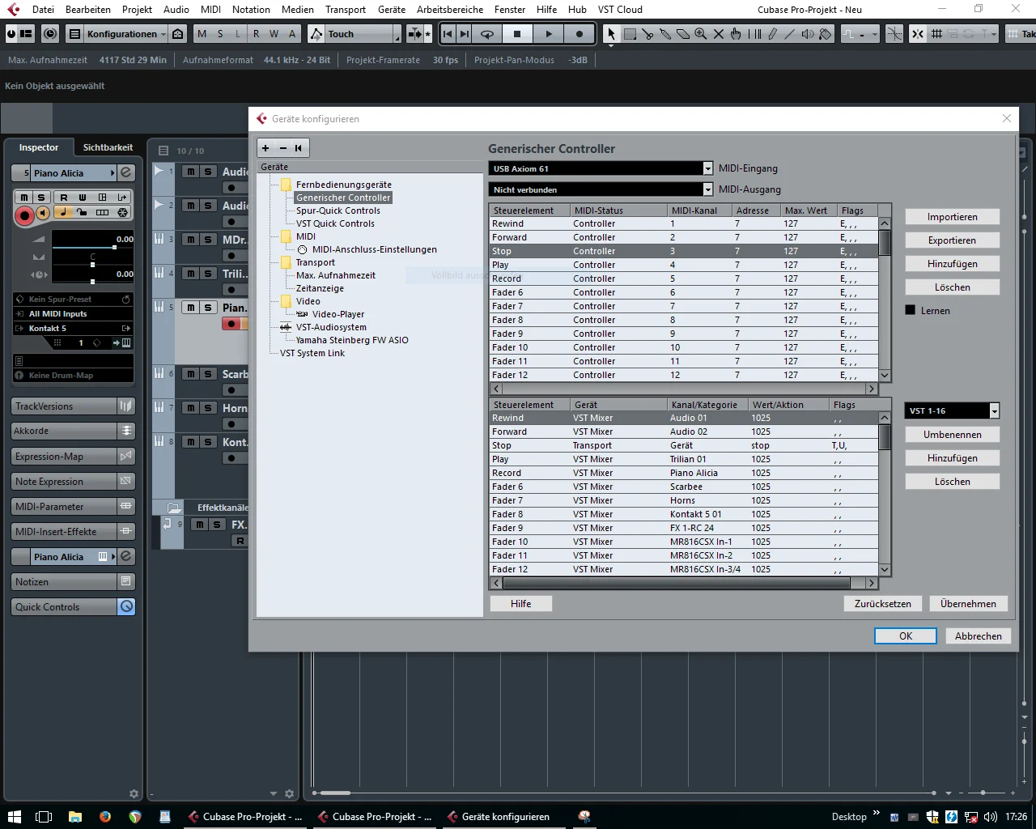Toggle Write automation W in Inspector
This screenshot has width=1036, height=829.
(83, 198)
